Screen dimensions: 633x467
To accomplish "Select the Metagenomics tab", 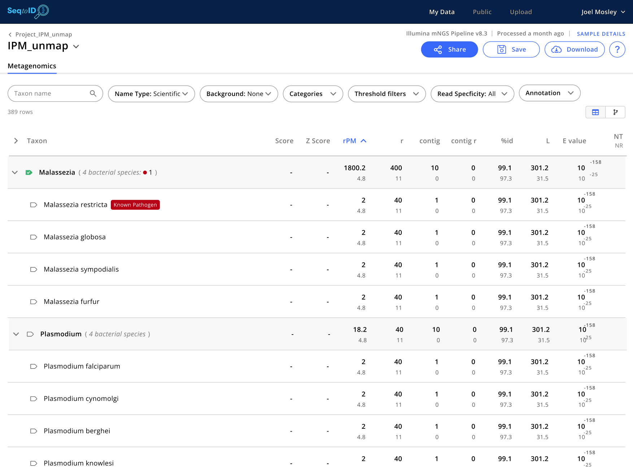I will pos(32,66).
